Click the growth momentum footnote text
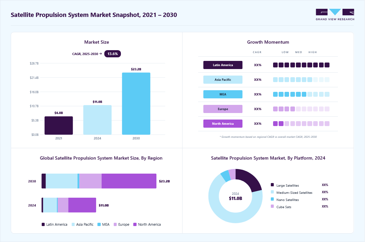 268,137
